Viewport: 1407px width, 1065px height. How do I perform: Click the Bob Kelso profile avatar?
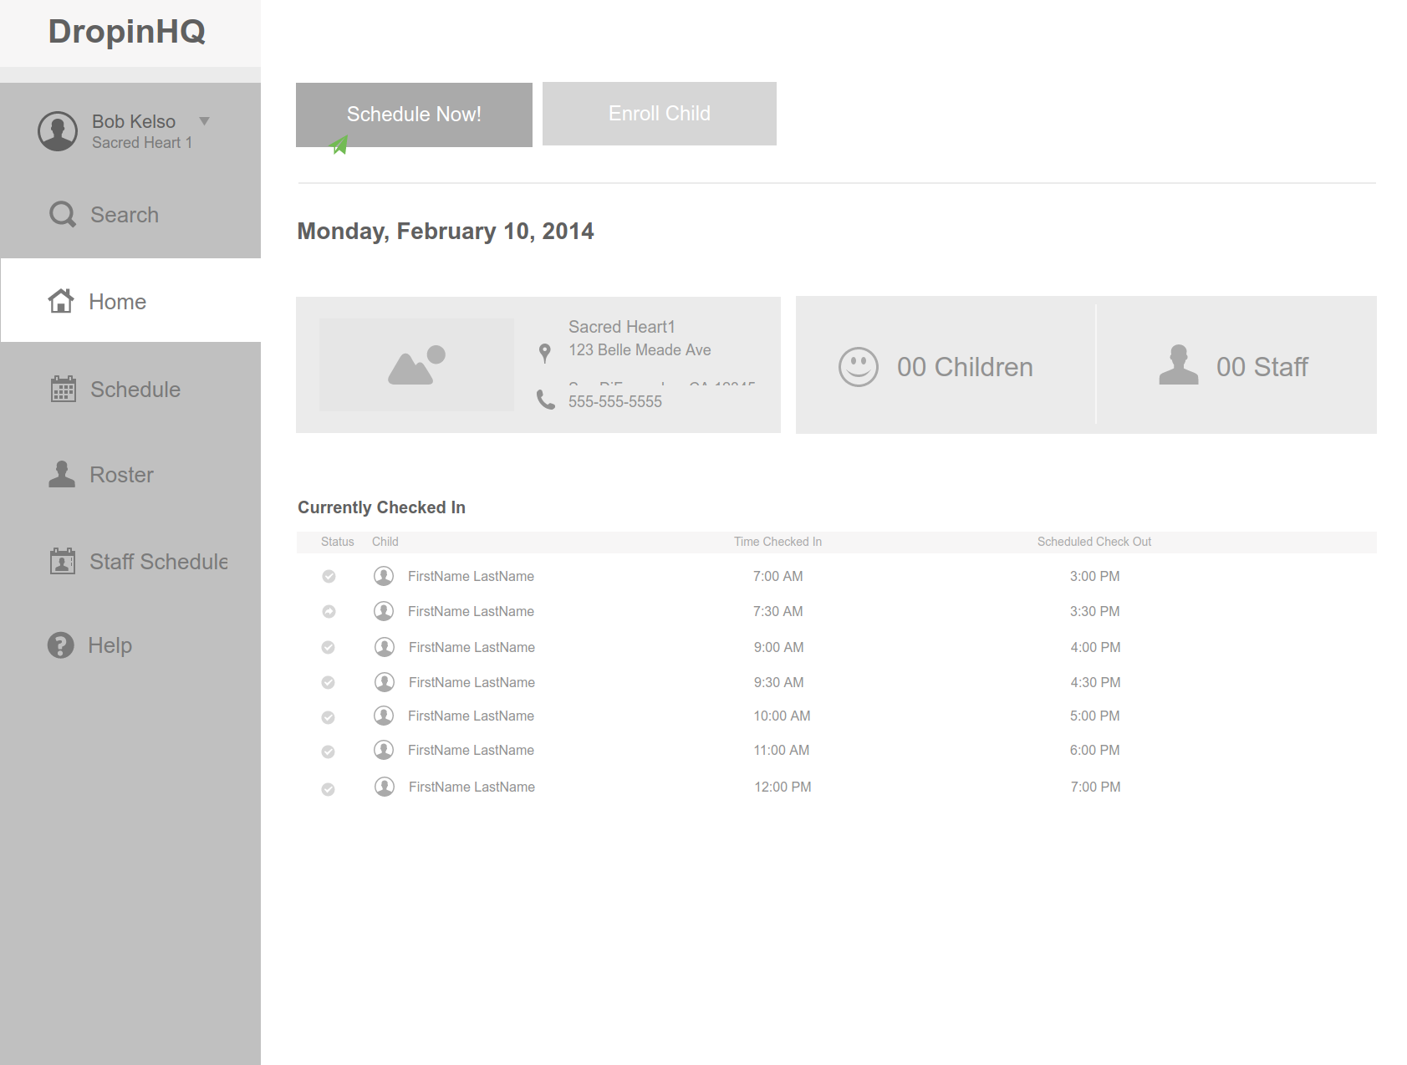coord(58,131)
